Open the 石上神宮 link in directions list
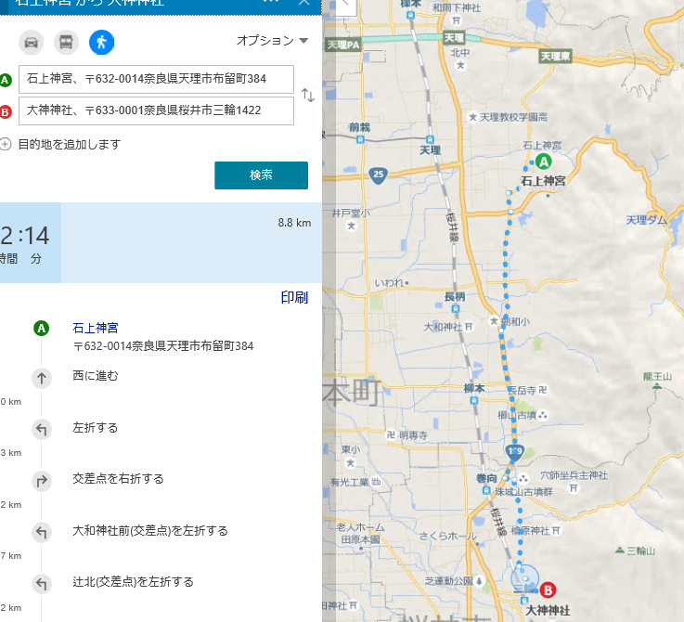The height and width of the screenshot is (622, 684). click(96, 328)
